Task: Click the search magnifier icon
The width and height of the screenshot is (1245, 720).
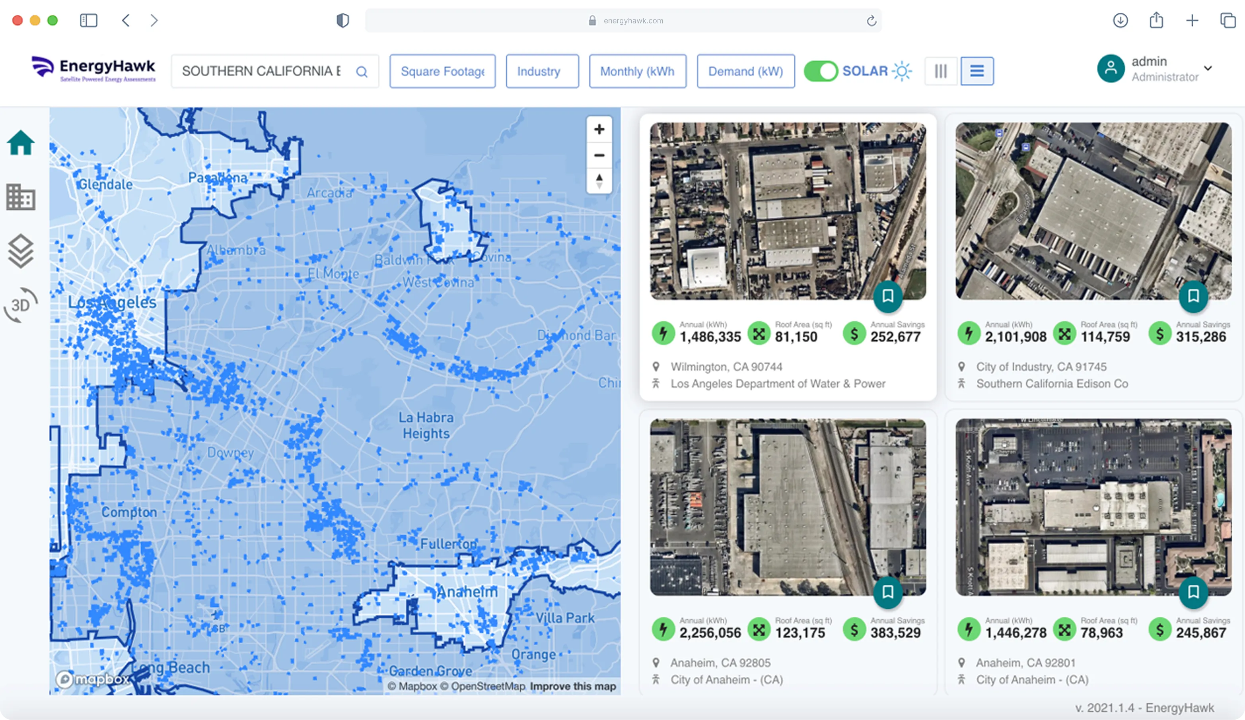Action: click(362, 72)
